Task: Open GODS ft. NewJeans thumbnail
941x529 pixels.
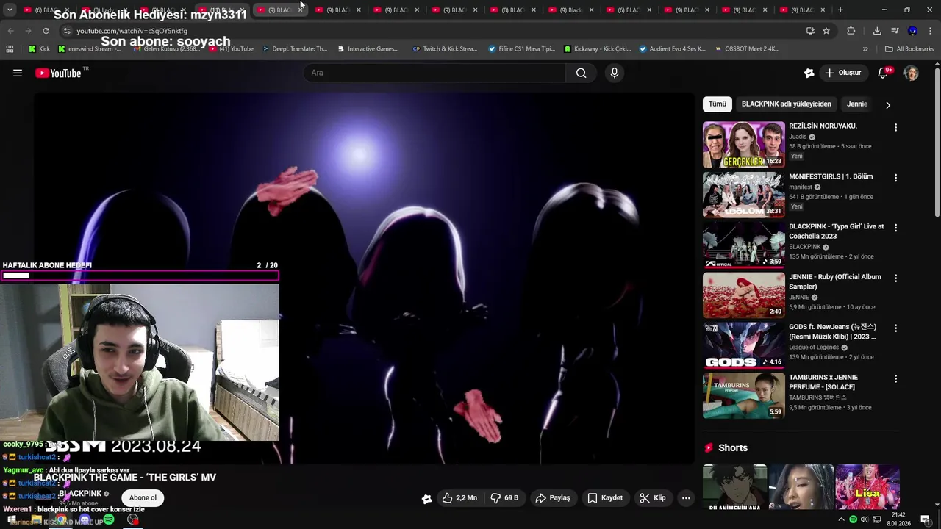Action: [743, 346]
